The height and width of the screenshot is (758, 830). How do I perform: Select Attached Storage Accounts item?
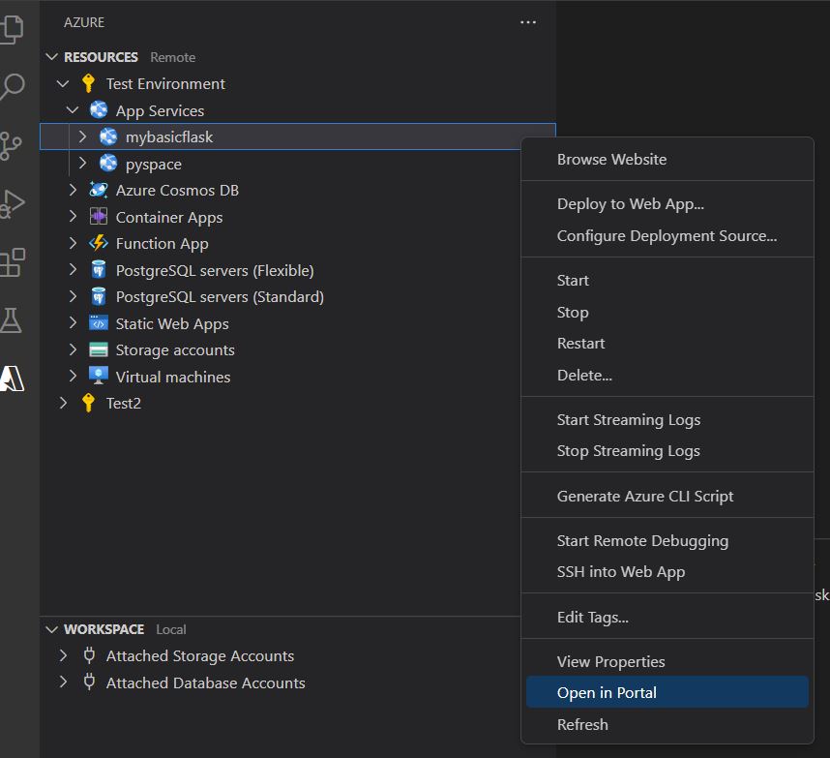199,655
